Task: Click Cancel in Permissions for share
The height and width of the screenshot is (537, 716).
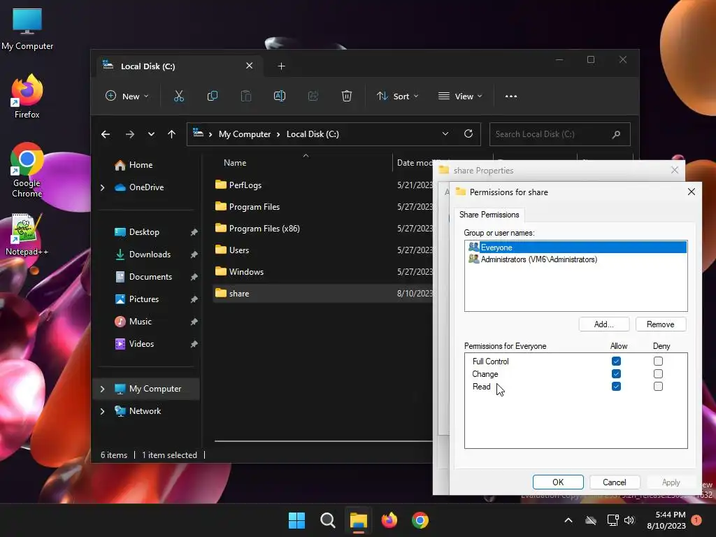Action: [614, 482]
